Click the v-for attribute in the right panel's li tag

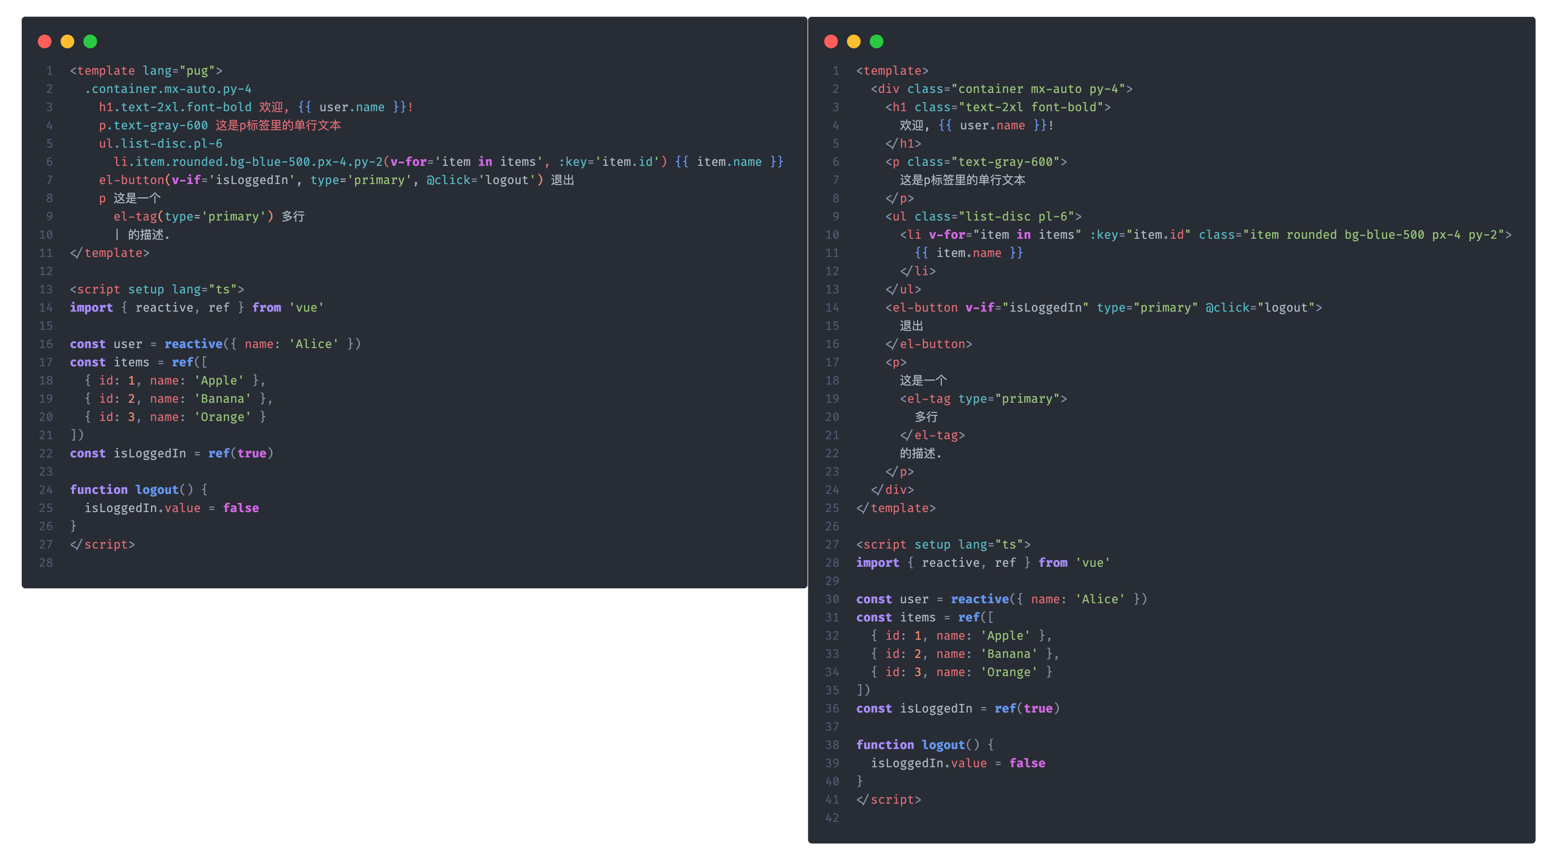946,235
